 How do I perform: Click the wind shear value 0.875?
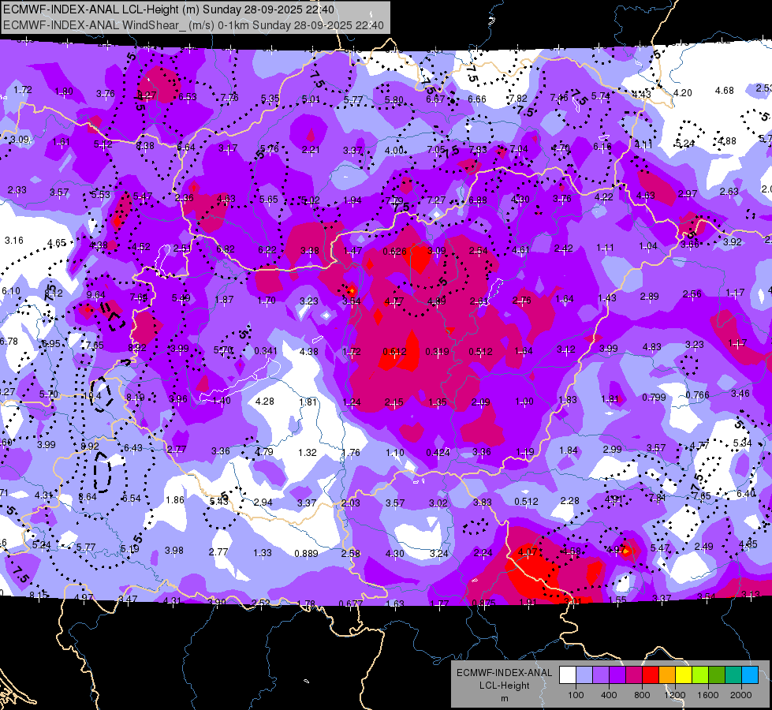(483, 603)
